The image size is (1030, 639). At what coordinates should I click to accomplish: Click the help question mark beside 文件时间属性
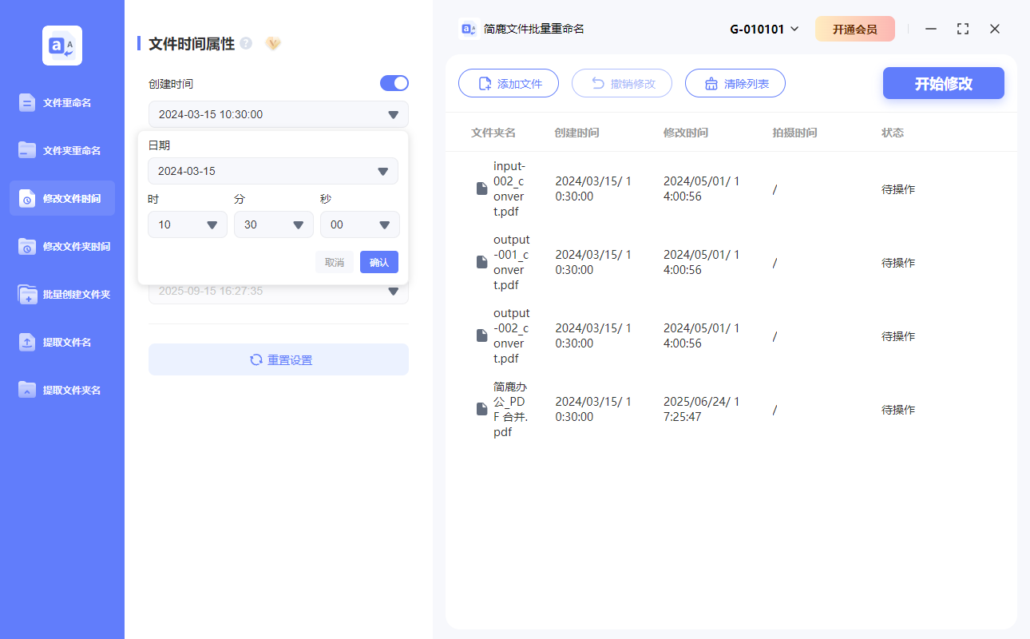point(246,45)
